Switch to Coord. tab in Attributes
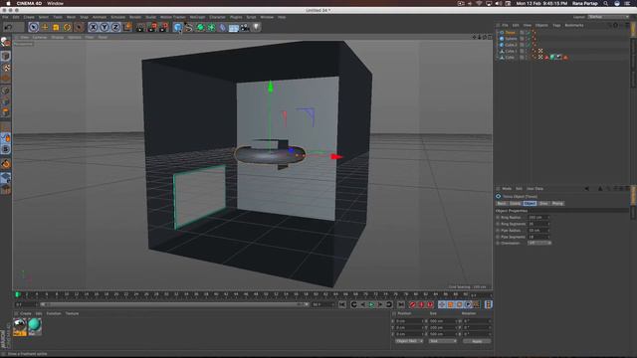 (x=516, y=203)
